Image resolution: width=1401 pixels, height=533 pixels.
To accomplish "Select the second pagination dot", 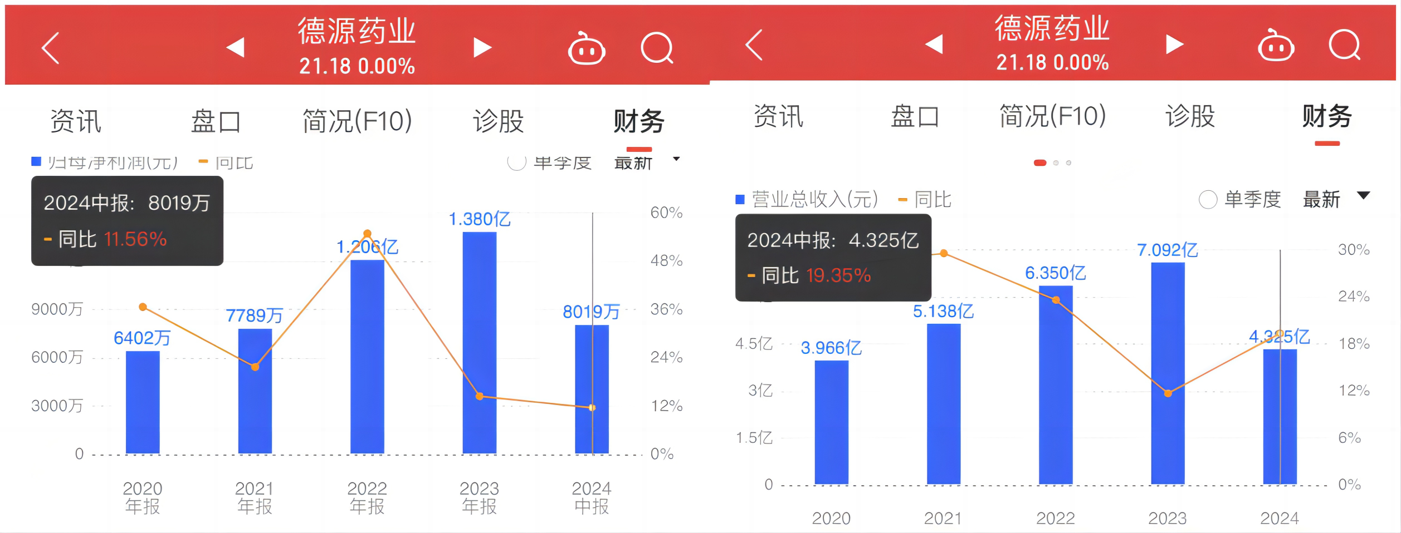I will point(1056,163).
